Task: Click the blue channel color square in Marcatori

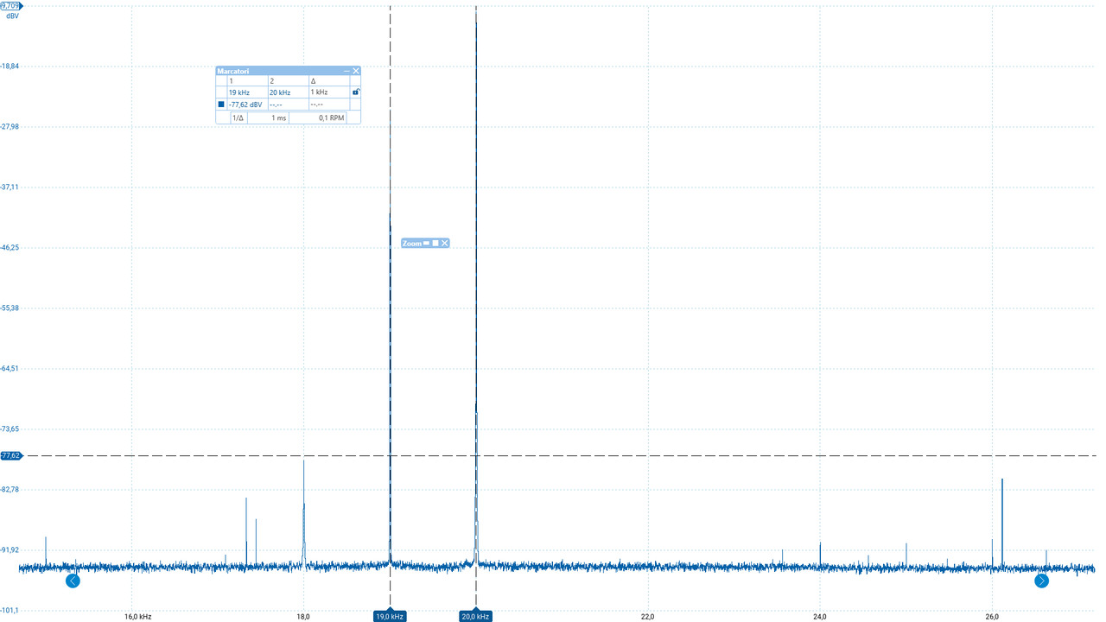Action: [221, 105]
